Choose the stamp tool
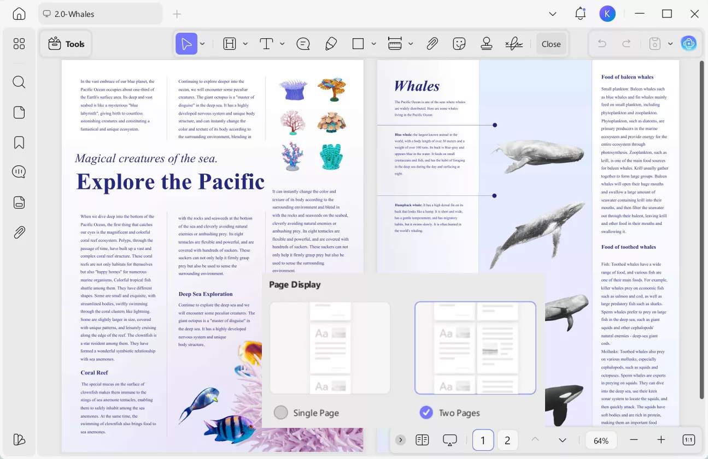Viewport: 708px width, 459px height. (486, 44)
